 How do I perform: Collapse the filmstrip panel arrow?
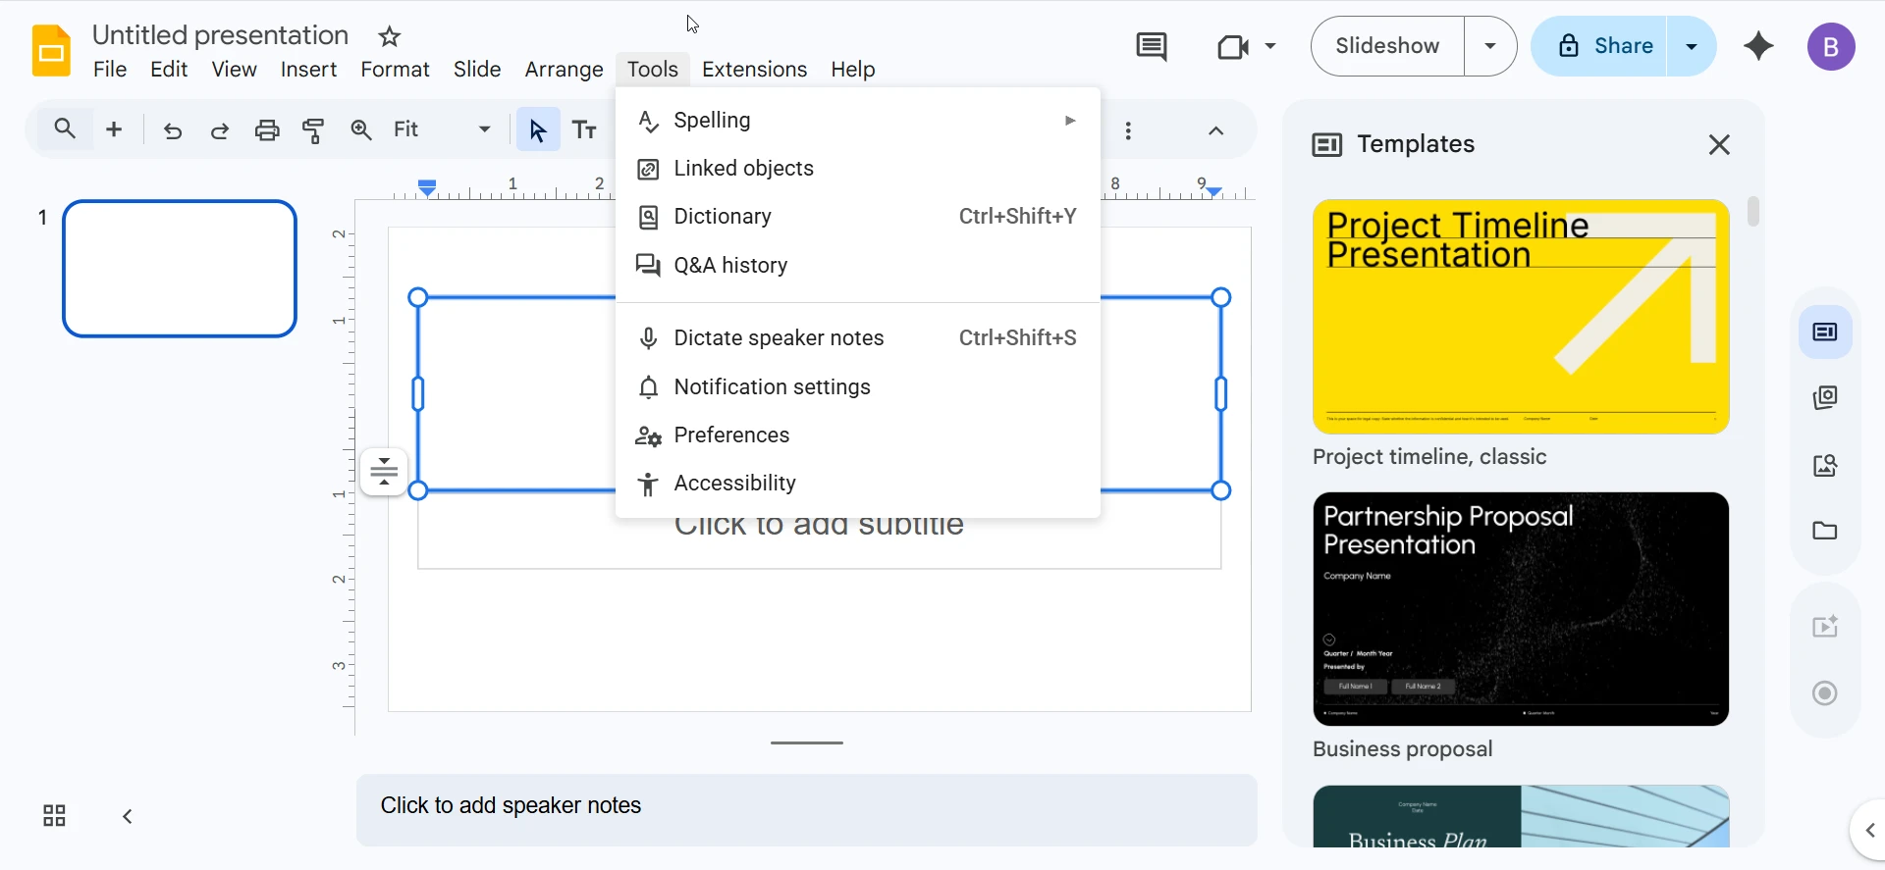point(128,816)
